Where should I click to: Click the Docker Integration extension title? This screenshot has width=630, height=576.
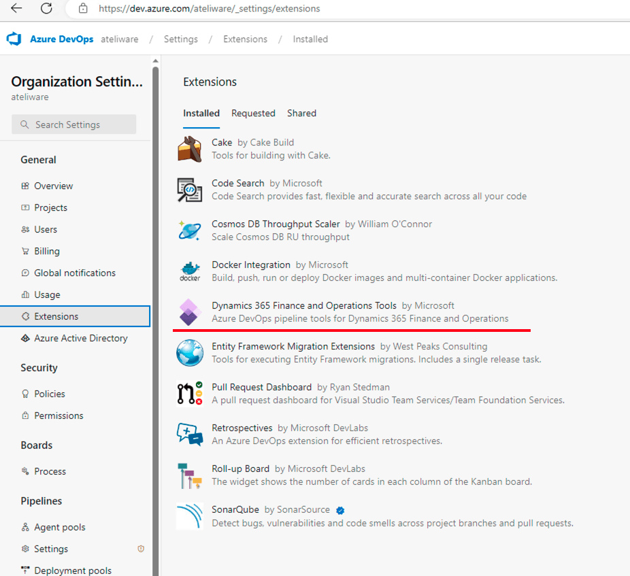click(x=251, y=265)
